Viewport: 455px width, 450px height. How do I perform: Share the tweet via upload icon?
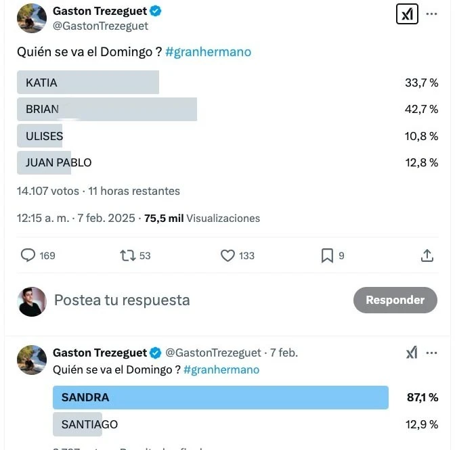(427, 255)
